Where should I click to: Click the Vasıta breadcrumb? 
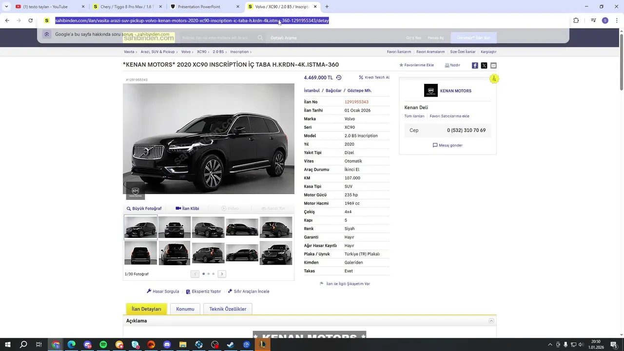(129, 52)
